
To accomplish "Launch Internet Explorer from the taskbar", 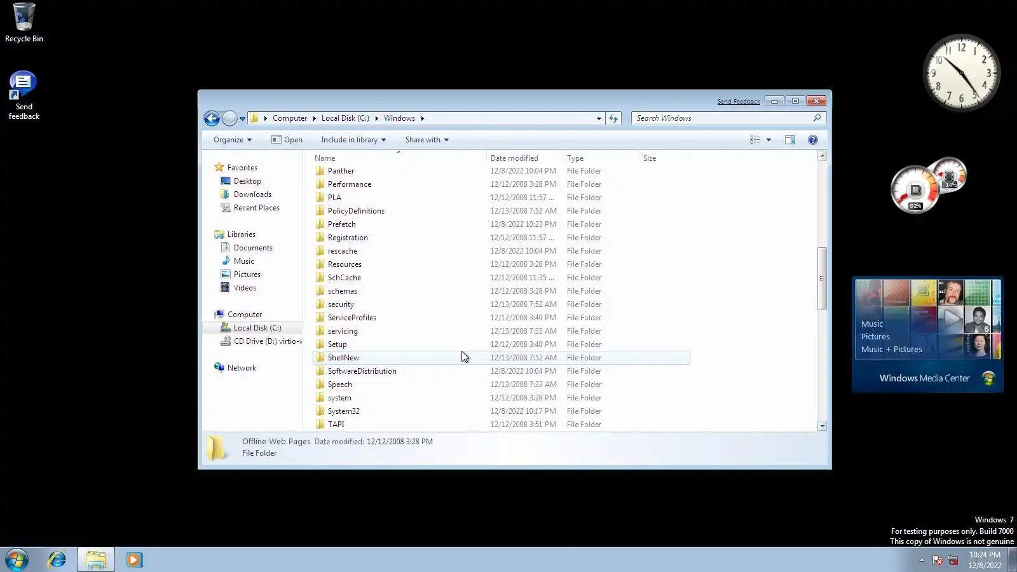I will pyautogui.click(x=57, y=560).
